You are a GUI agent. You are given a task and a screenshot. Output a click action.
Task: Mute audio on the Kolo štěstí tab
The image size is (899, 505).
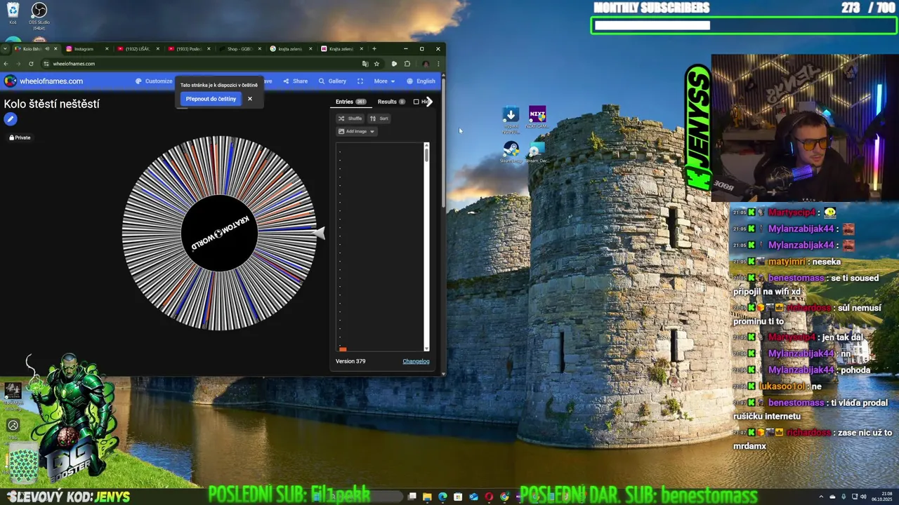(x=47, y=49)
